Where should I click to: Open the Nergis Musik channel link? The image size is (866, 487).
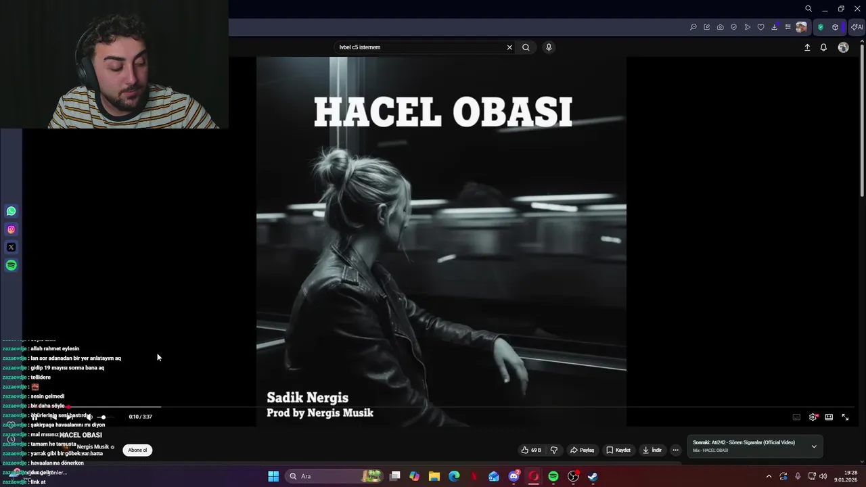pos(93,447)
